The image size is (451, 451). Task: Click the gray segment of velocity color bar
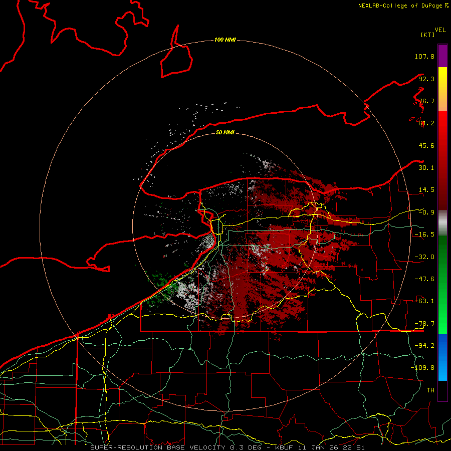[x=442, y=222]
